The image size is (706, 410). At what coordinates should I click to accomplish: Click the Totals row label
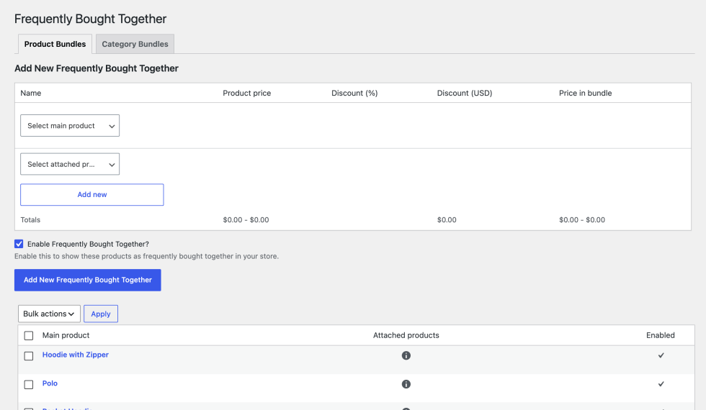point(30,220)
